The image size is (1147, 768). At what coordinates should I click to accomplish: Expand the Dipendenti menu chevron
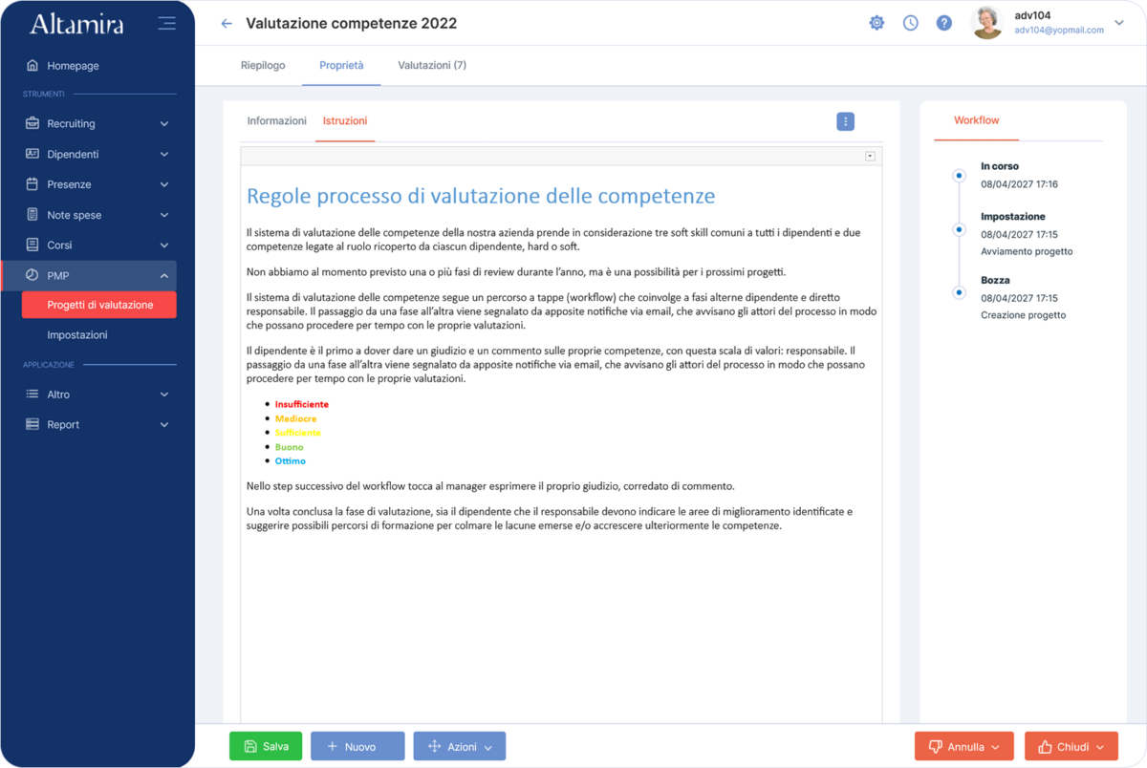click(x=164, y=155)
